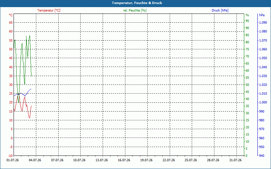Image resolution: width=271 pixels, height=169 pixels.
Task: Click the 940 value on pressure axis
Action: point(262,156)
